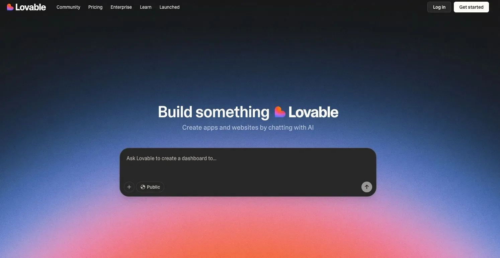This screenshot has height=258, width=500.
Task: Click the Create apps and websites subtitle
Action: click(248, 127)
